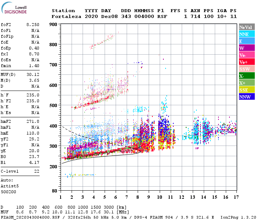Viewport: 257px width, 220px height.
Task: Click the 500200 version number
Action: [8, 192]
